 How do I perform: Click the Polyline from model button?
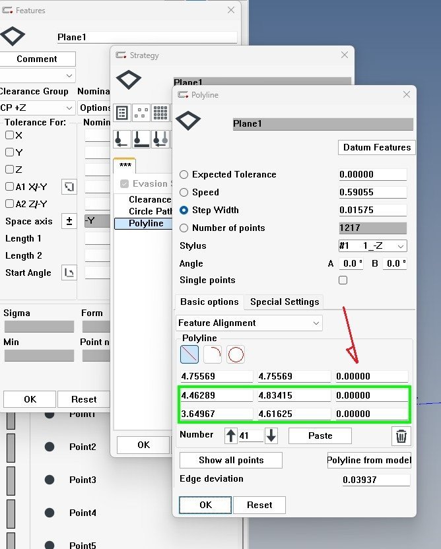369,460
